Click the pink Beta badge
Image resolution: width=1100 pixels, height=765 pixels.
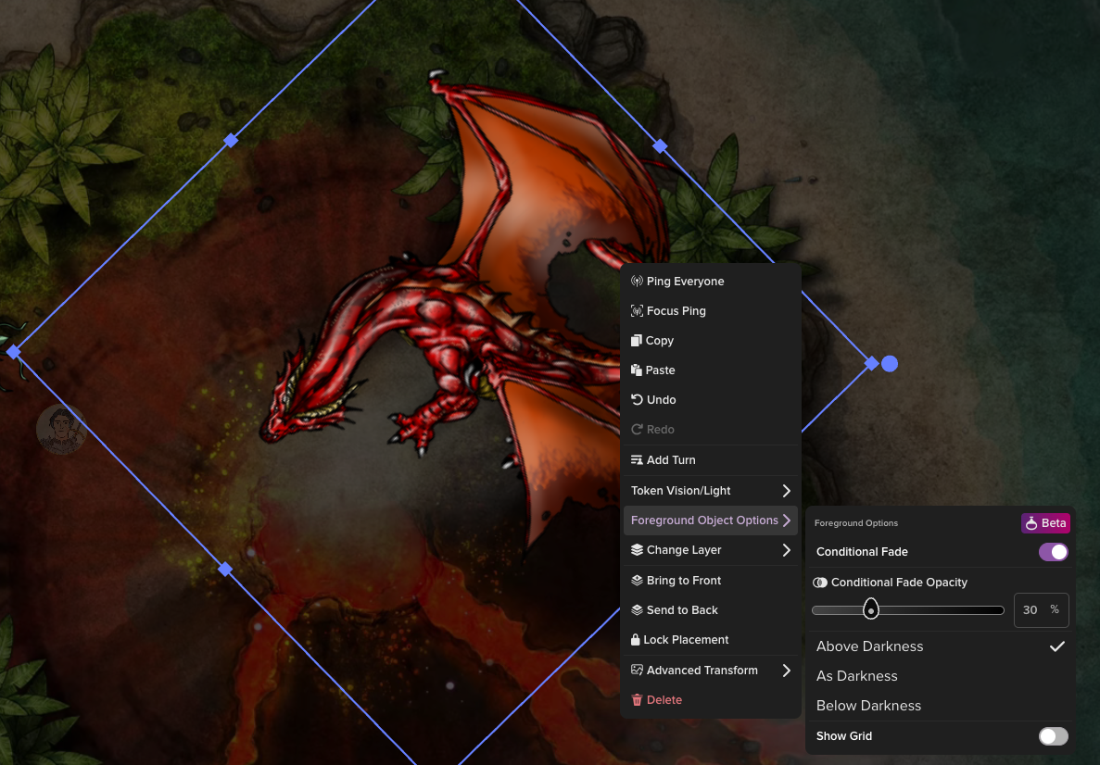1045,522
